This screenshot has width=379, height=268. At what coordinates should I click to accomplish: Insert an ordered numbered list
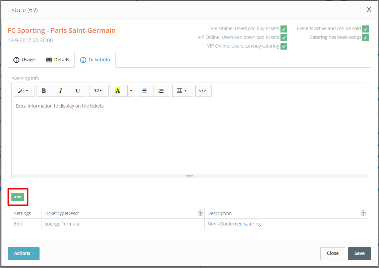[x=162, y=91]
